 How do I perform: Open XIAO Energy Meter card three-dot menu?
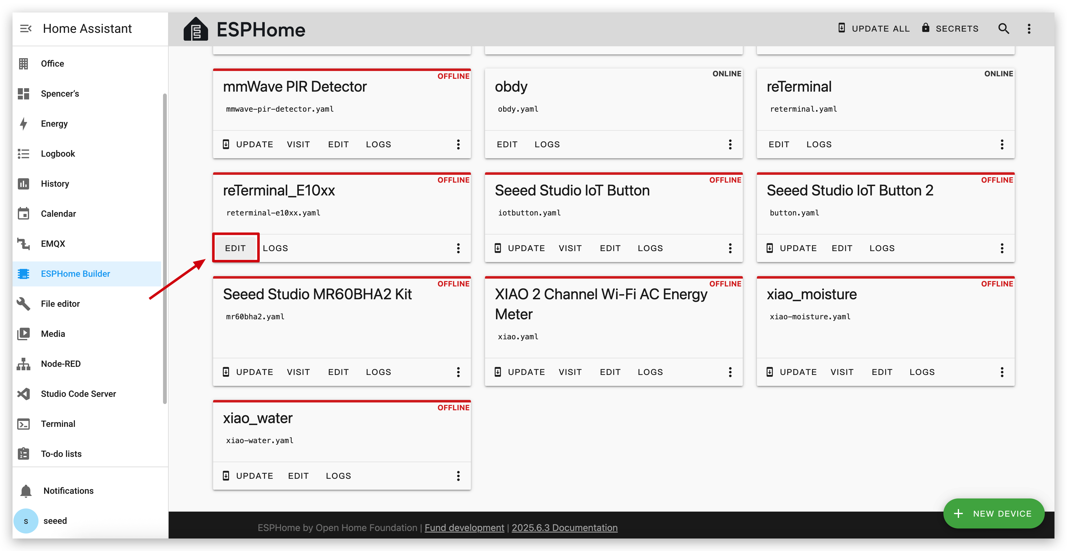(730, 372)
